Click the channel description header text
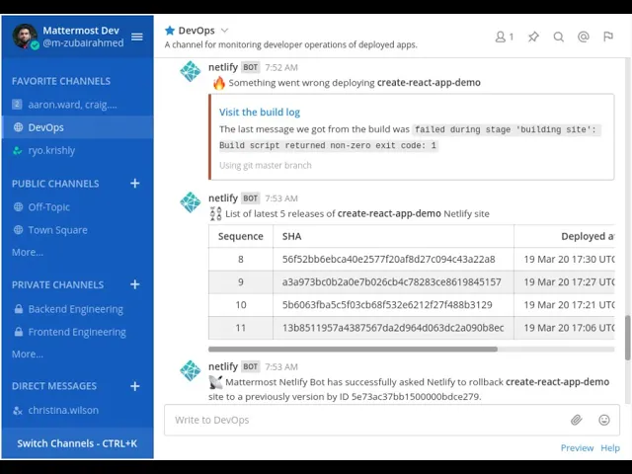 (291, 44)
